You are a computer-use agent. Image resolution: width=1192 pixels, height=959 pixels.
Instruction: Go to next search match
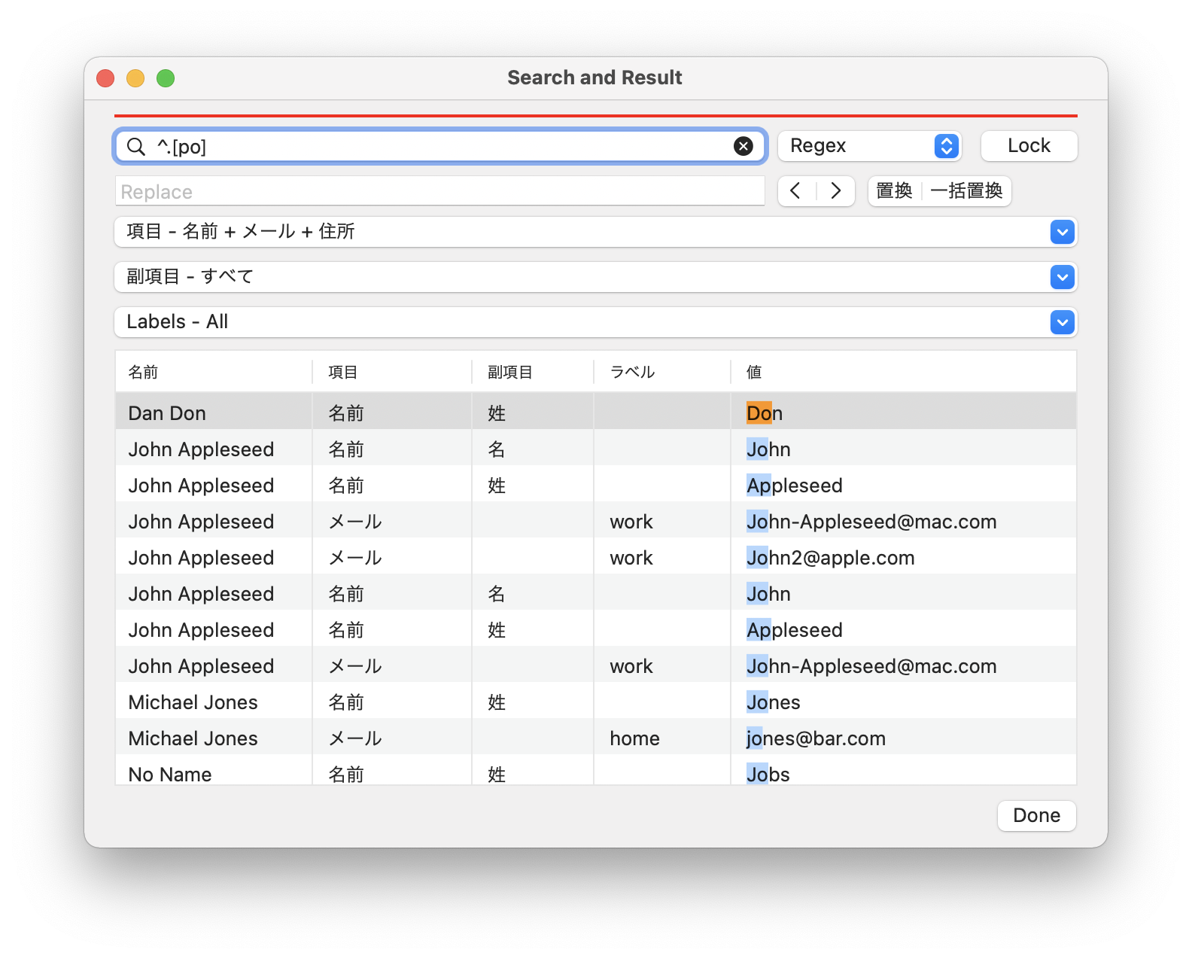pos(835,191)
